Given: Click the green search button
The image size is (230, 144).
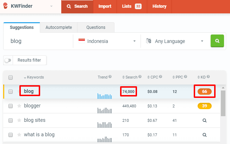Looking at the screenshot, I should tap(217, 41).
